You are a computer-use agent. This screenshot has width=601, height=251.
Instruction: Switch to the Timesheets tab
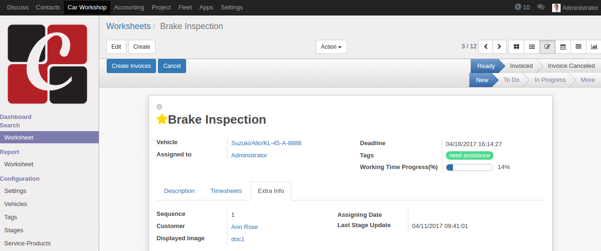pos(226,191)
